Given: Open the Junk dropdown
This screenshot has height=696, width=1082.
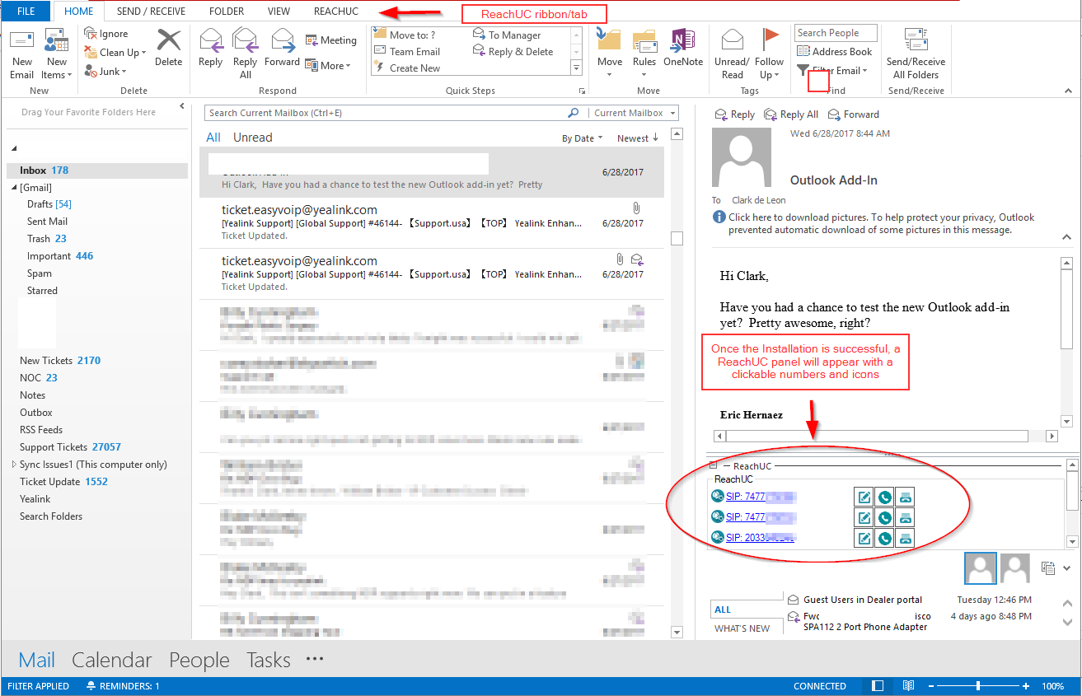Looking at the screenshot, I should 105,72.
